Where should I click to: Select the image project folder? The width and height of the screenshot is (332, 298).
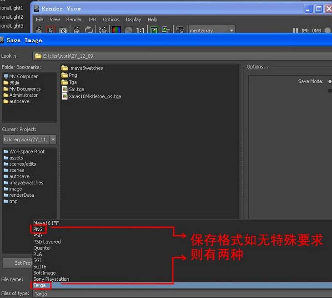(13, 189)
